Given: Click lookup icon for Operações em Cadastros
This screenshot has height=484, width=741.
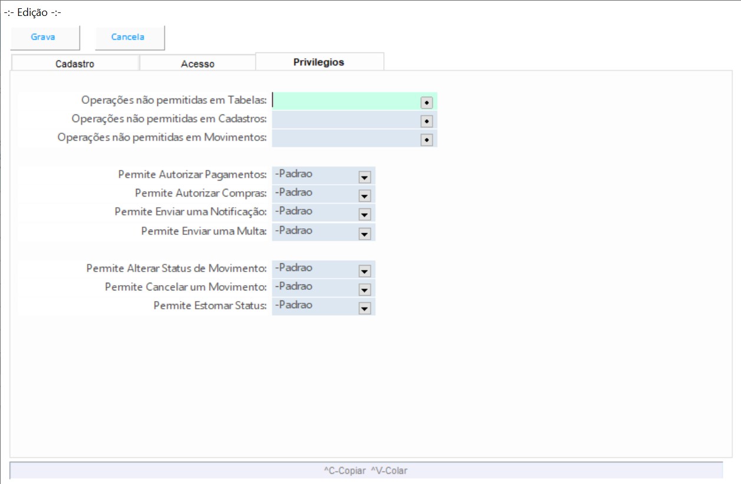Looking at the screenshot, I should [x=427, y=121].
